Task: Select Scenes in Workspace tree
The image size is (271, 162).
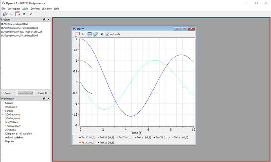Action: pos(9,103)
